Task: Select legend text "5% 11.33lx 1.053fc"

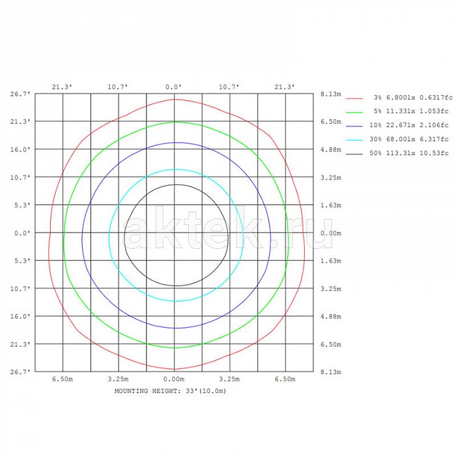Action: pyautogui.click(x=411, y=111)
